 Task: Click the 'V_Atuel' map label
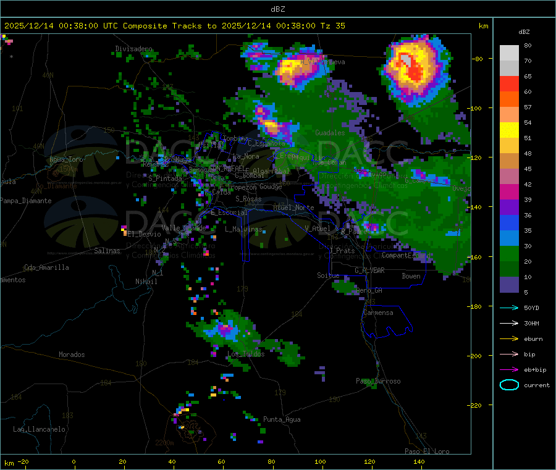318,229
